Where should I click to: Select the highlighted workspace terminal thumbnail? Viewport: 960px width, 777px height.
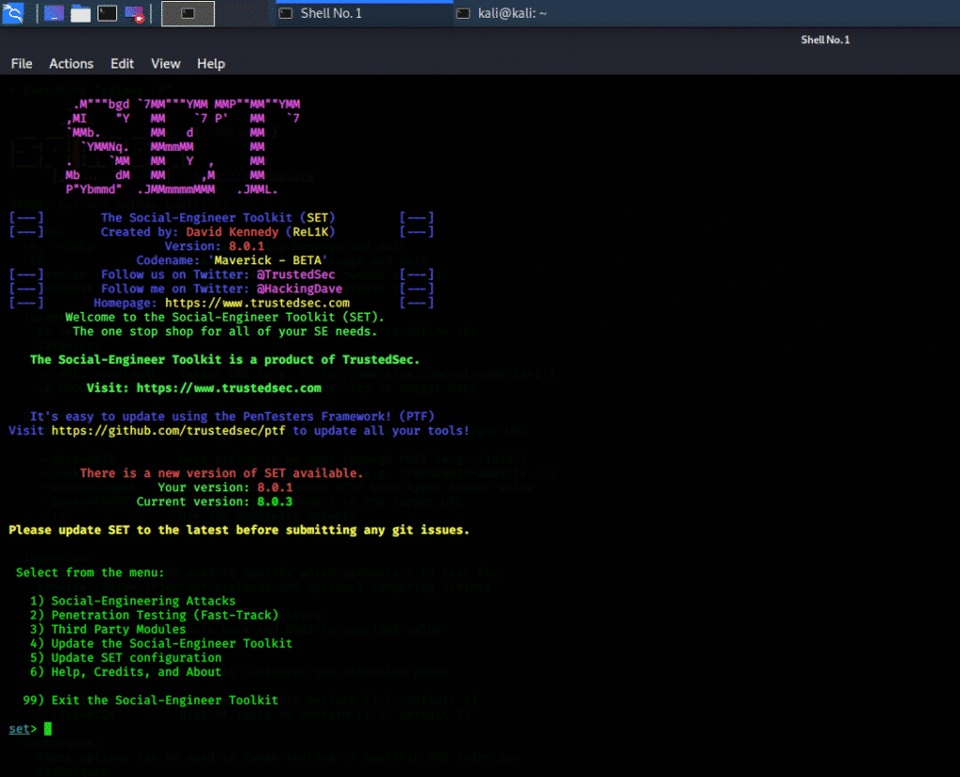tap(187, 13)
